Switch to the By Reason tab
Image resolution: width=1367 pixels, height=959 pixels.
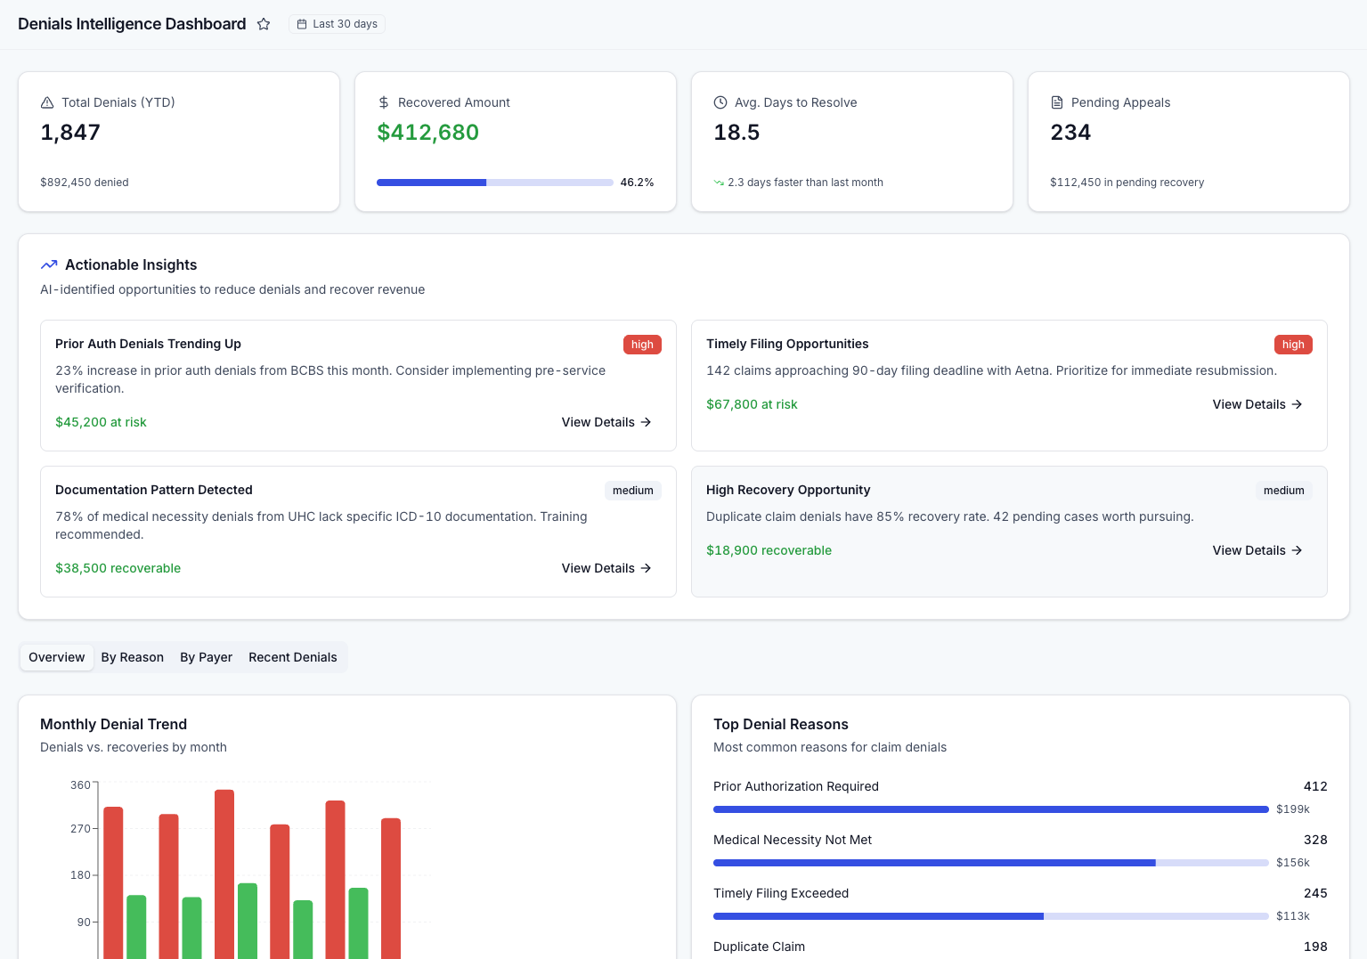132,657
